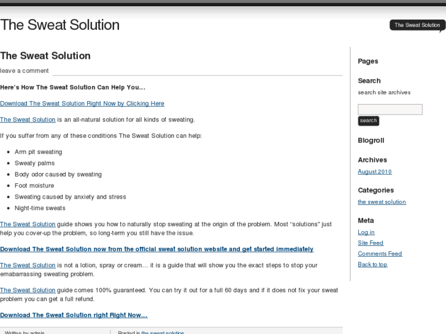Image resolution: width=446 pixels, height=334 pixels.
Task: Open The Sweat Solution link before 'is not a lotion'
Action: 28,265
